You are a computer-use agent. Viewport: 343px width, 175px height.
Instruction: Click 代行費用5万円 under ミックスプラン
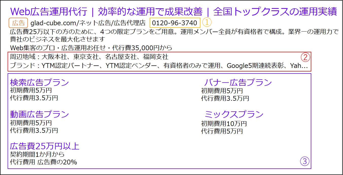coord(222,131)
